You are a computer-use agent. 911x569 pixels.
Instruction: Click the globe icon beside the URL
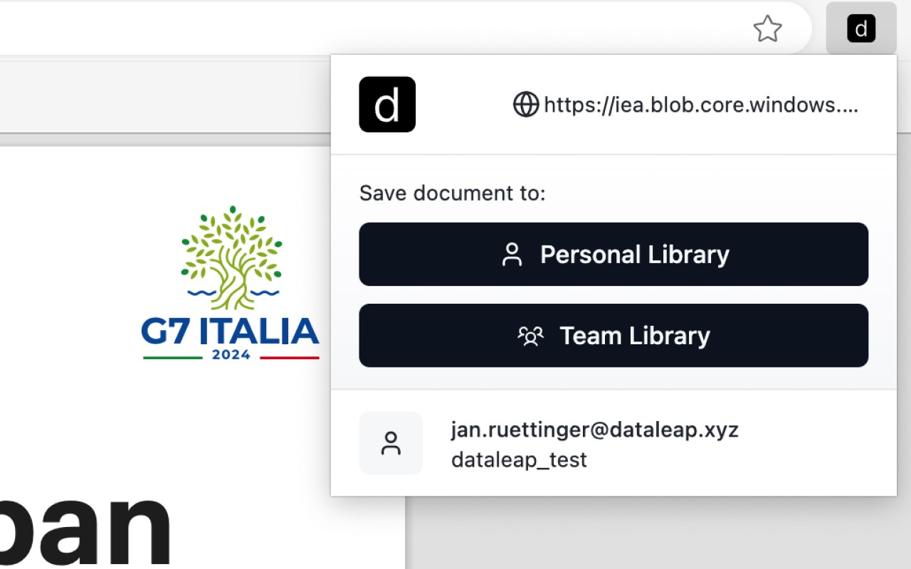tap(526, 105)
